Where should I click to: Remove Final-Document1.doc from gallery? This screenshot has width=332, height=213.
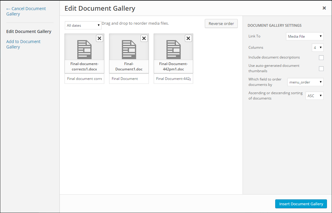(144, 38)
